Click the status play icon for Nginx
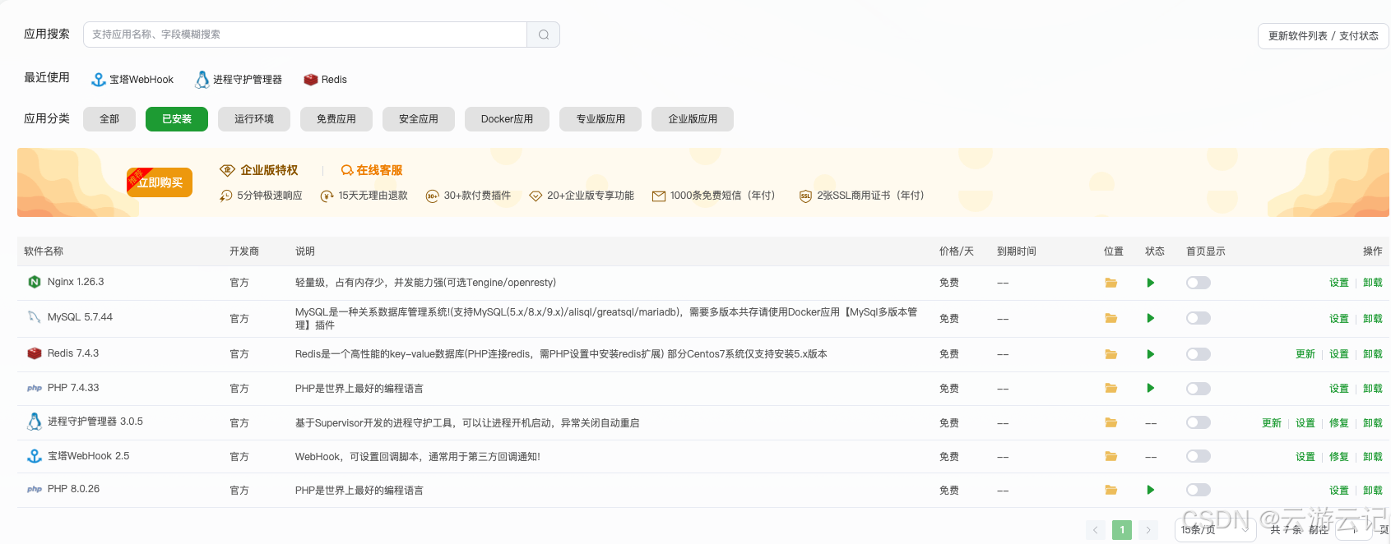The height and width of the screenshot is (544, 1391). pos(1151,283)
